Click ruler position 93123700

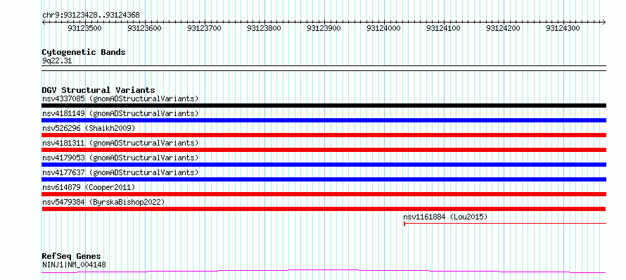(205, 28)
